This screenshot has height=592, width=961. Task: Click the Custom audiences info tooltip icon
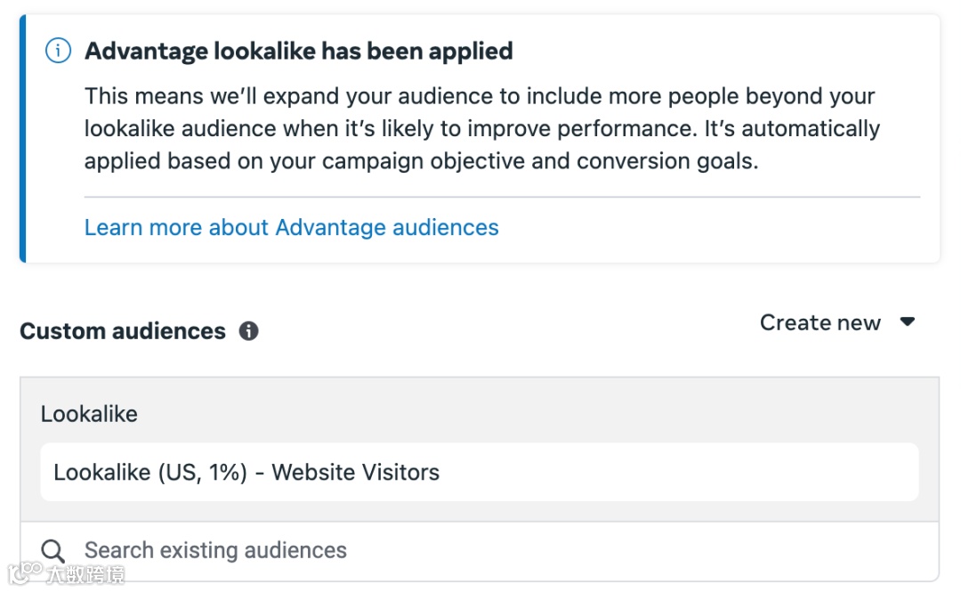pos(249,331)
